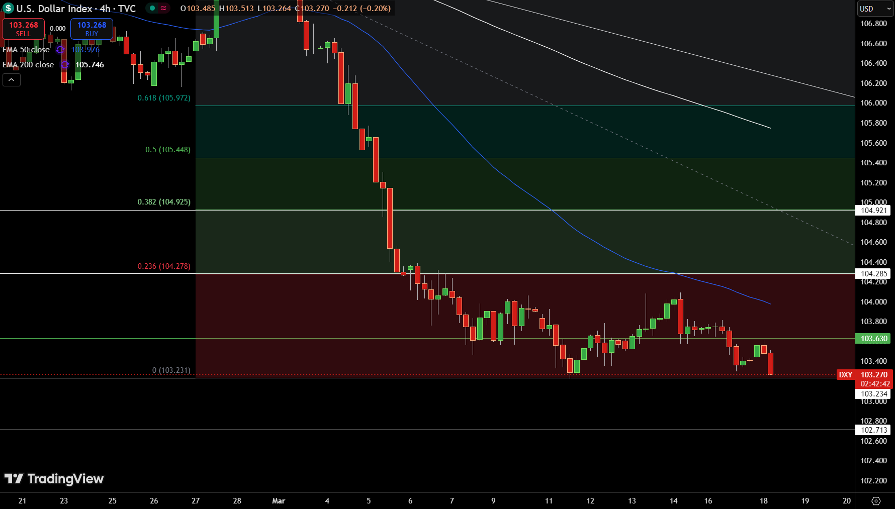The height and width of the screenshot is (509, 895).
Task: Click date 27 on the time axis
Action: pyautogui.click(x=196, y=501)
